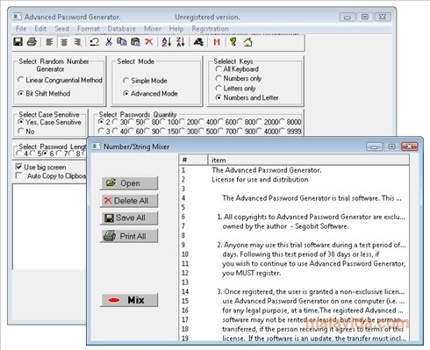Click the home house toolbar icon
The height and width of the screenshot is (350, 430).
click(x=247, y=42)
